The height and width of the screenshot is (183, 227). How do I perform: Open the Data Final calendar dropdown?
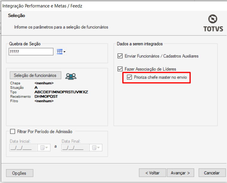pos(96,148)
